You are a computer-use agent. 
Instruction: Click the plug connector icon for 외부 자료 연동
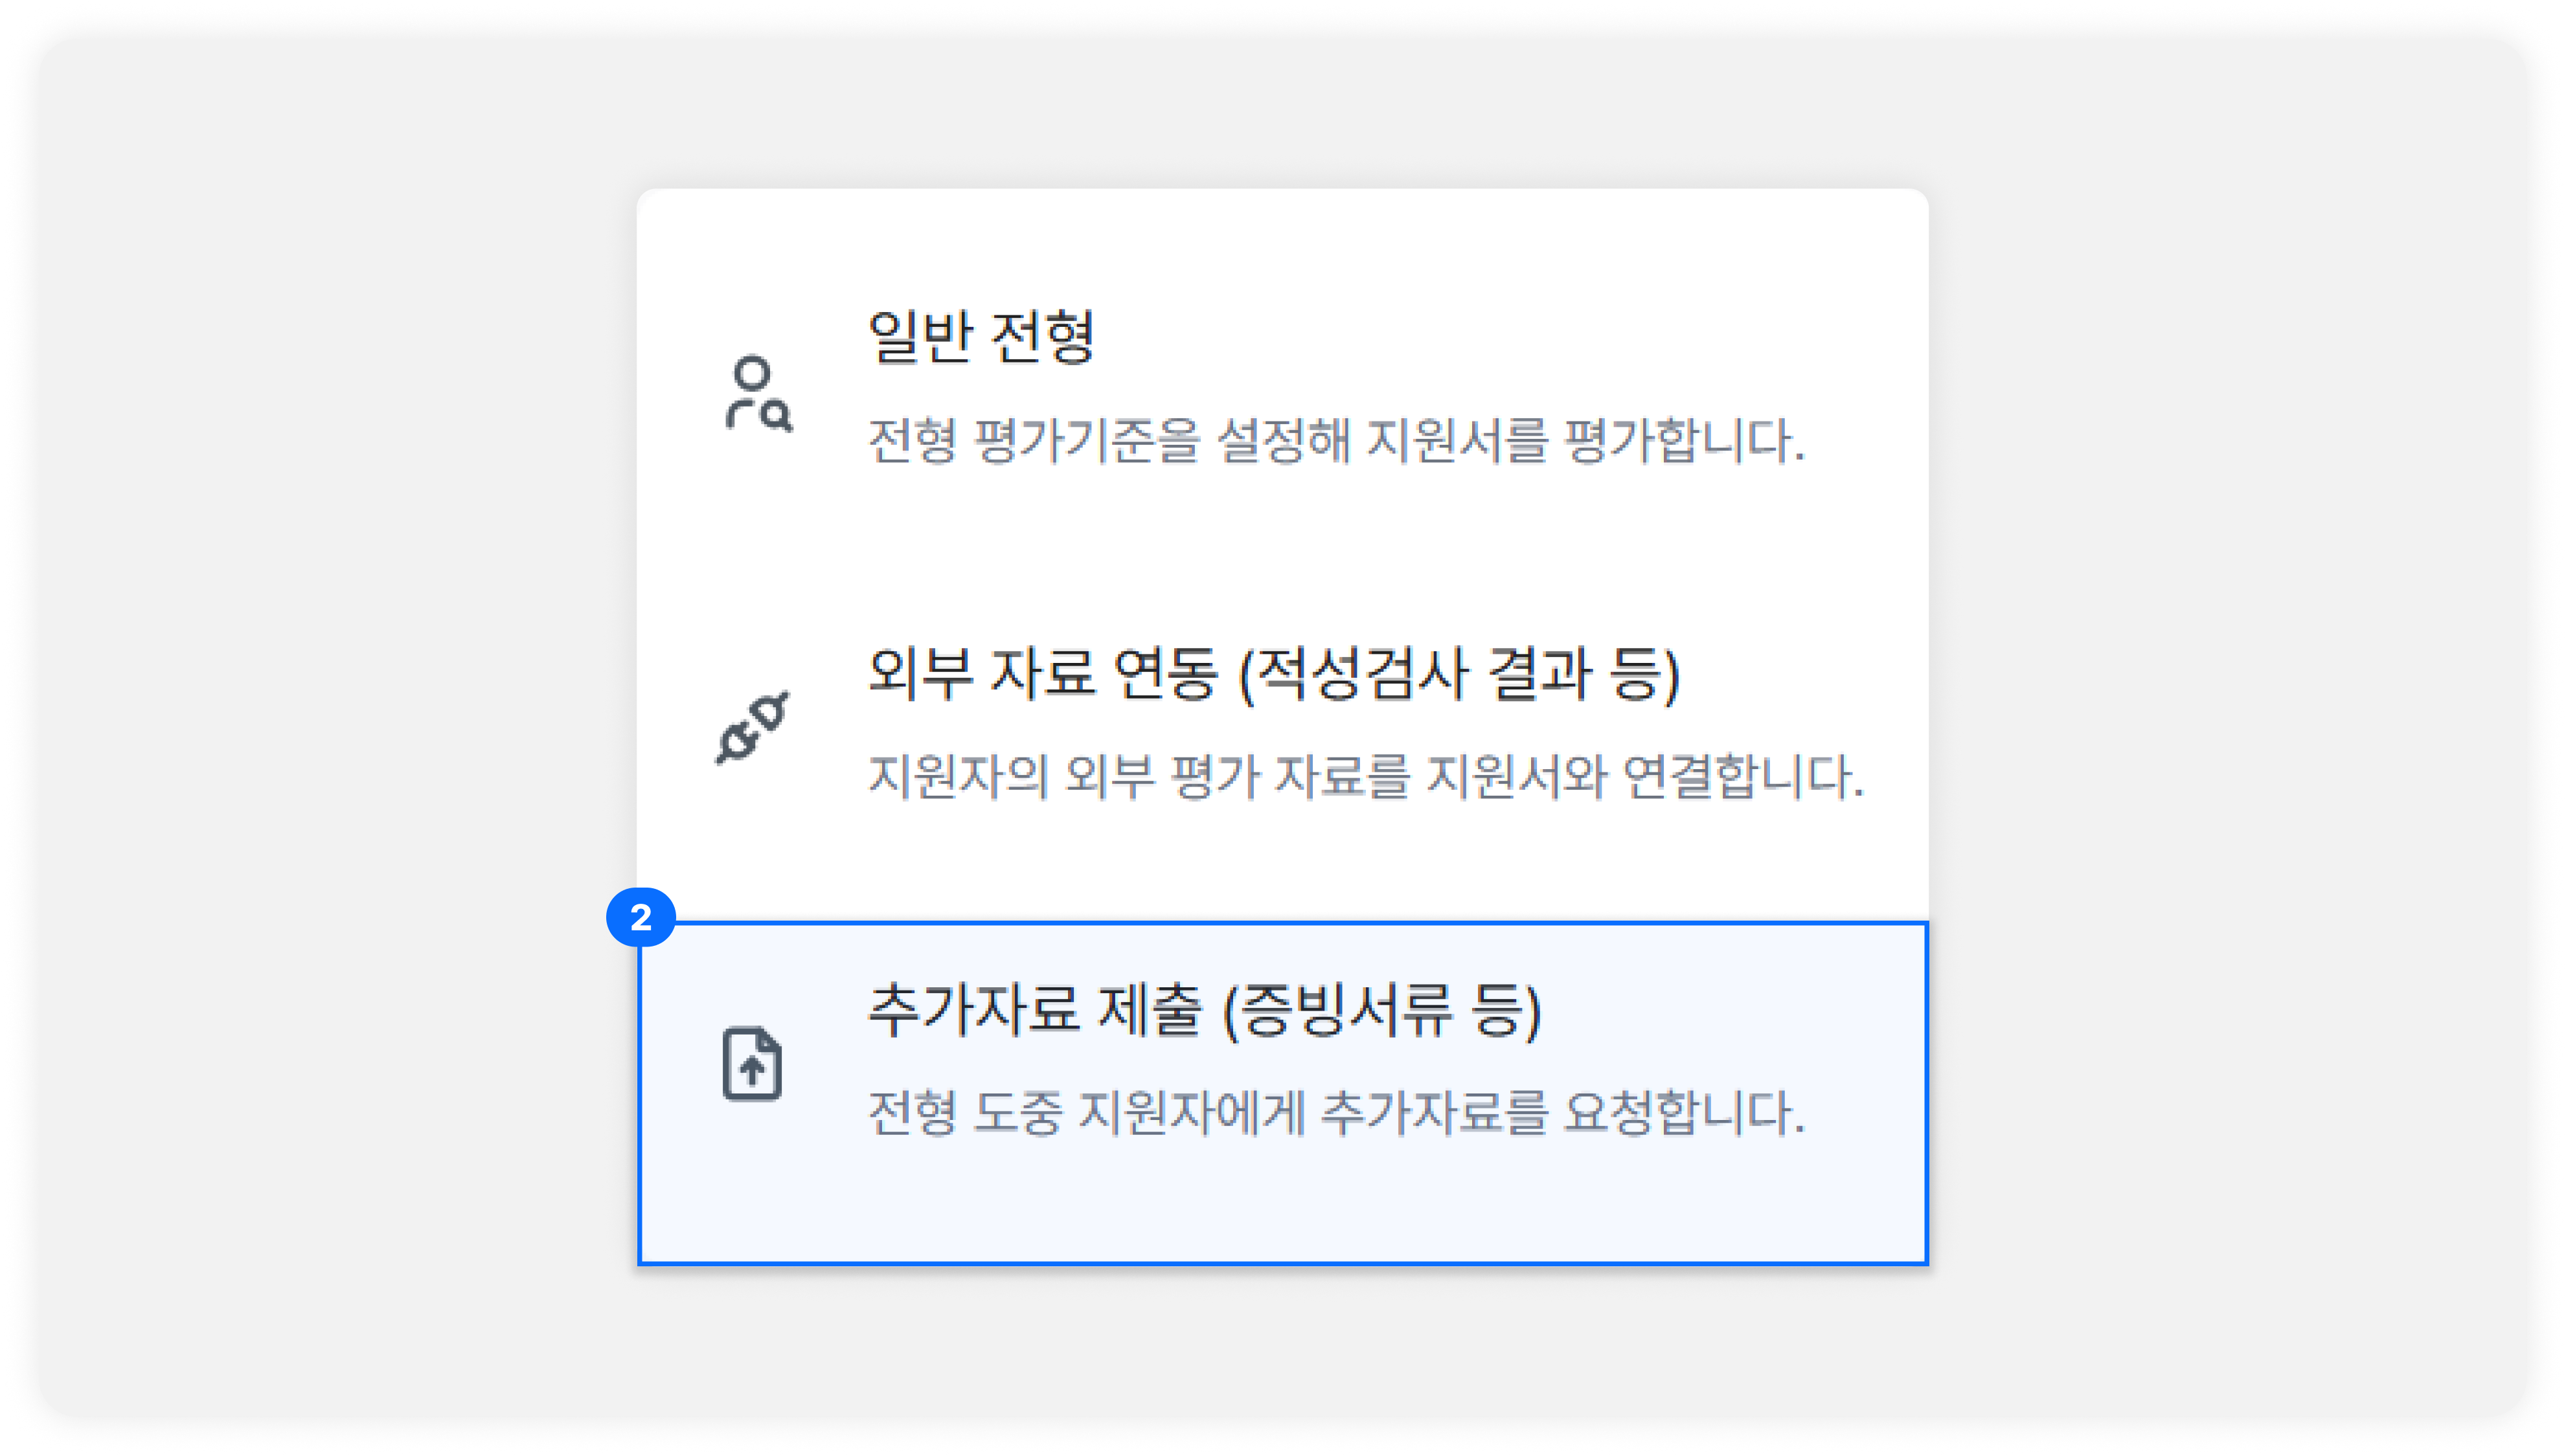coord(753,727)
